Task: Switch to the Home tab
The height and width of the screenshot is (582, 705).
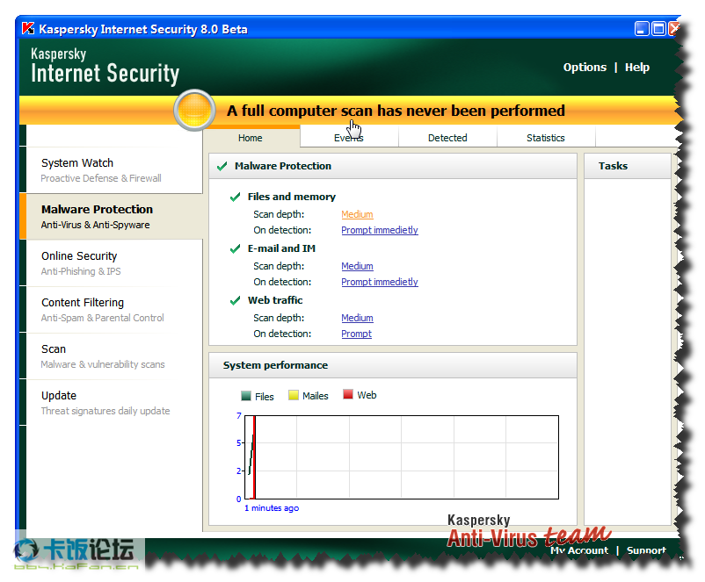Action: (251, 138)
